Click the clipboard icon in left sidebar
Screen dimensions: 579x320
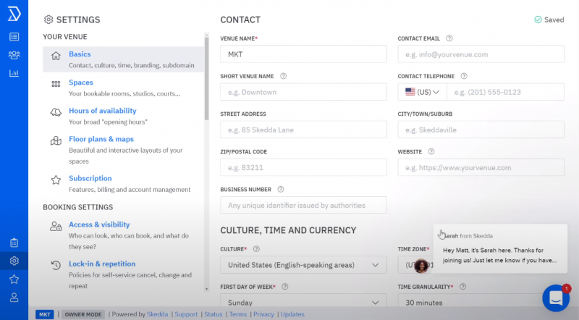tap(14, 243)
